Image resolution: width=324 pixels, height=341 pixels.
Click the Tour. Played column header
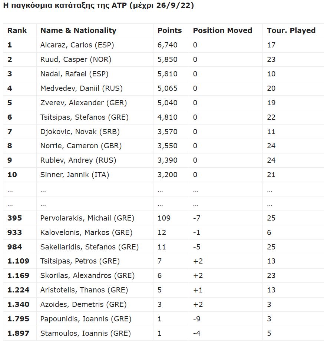pos(291,30)
